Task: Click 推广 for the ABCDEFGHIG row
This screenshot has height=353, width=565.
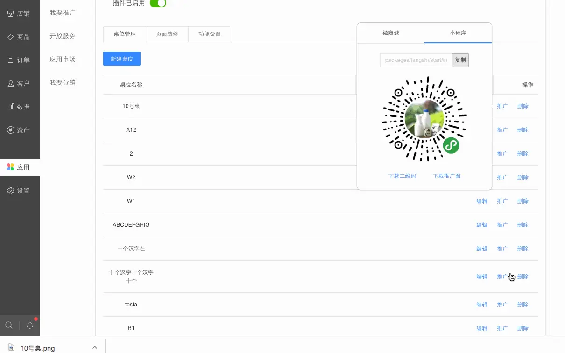Action: 502,225
